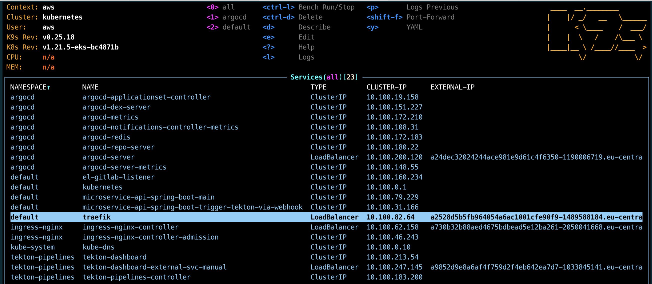Image resolution: width=652 pixels, height=284 pixels.
Task: Click the <ctrl-d> Delete hint
Action: click(292, 17)
